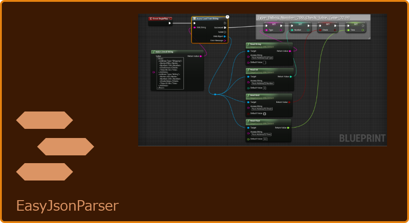Click the comment box title text

[304, 18]
